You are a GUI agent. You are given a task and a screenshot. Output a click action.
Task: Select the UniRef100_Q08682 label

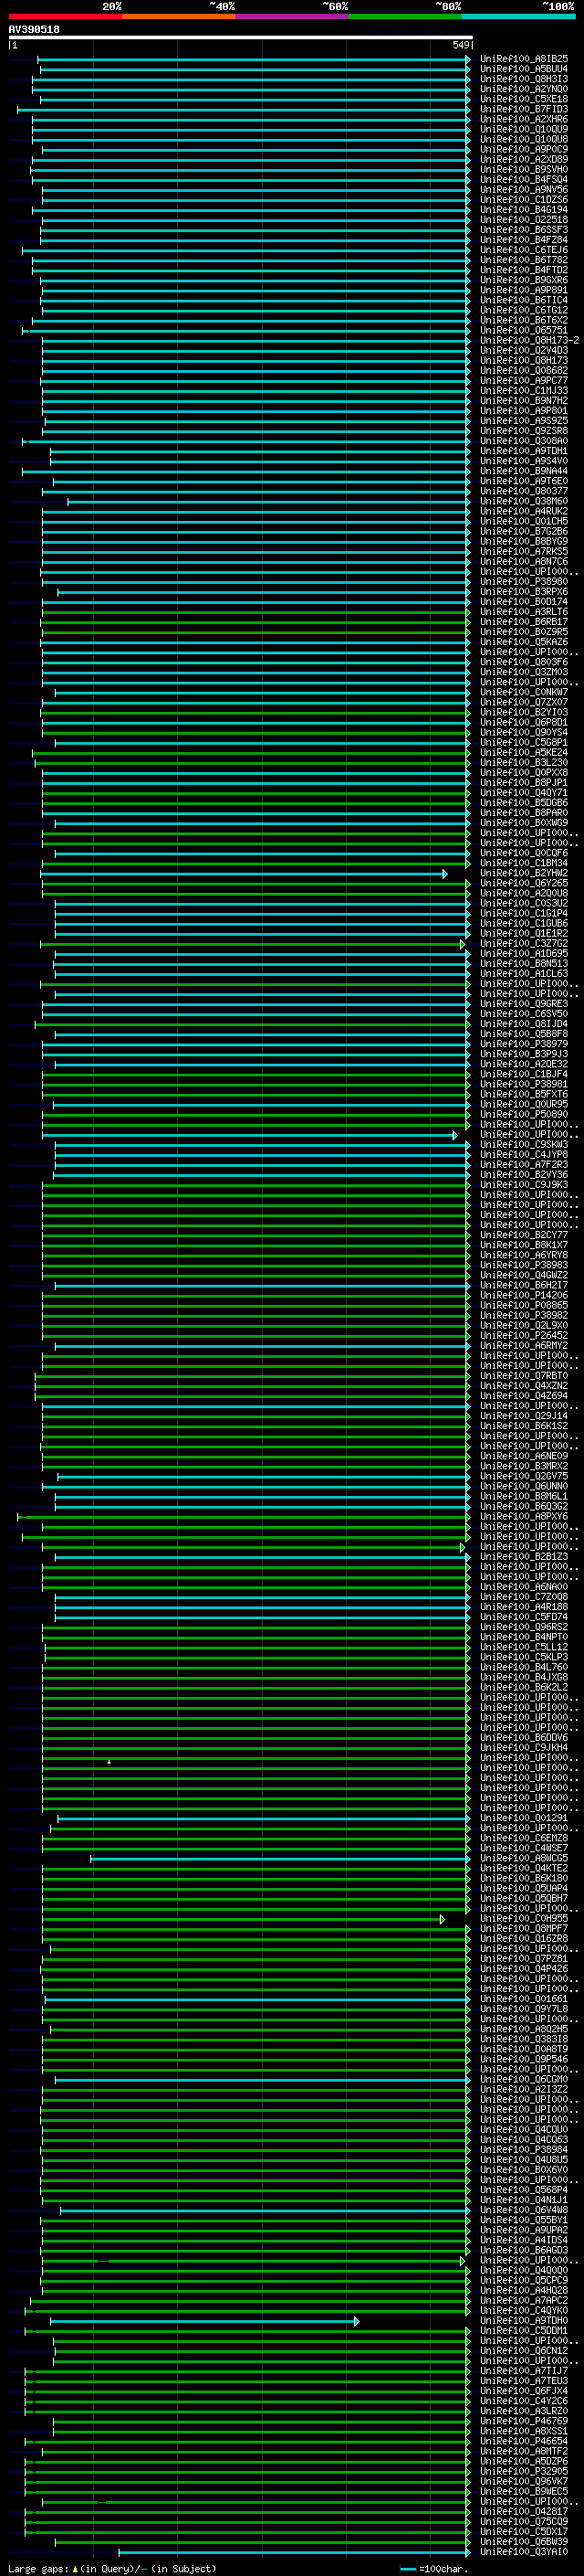coord(524,370)
